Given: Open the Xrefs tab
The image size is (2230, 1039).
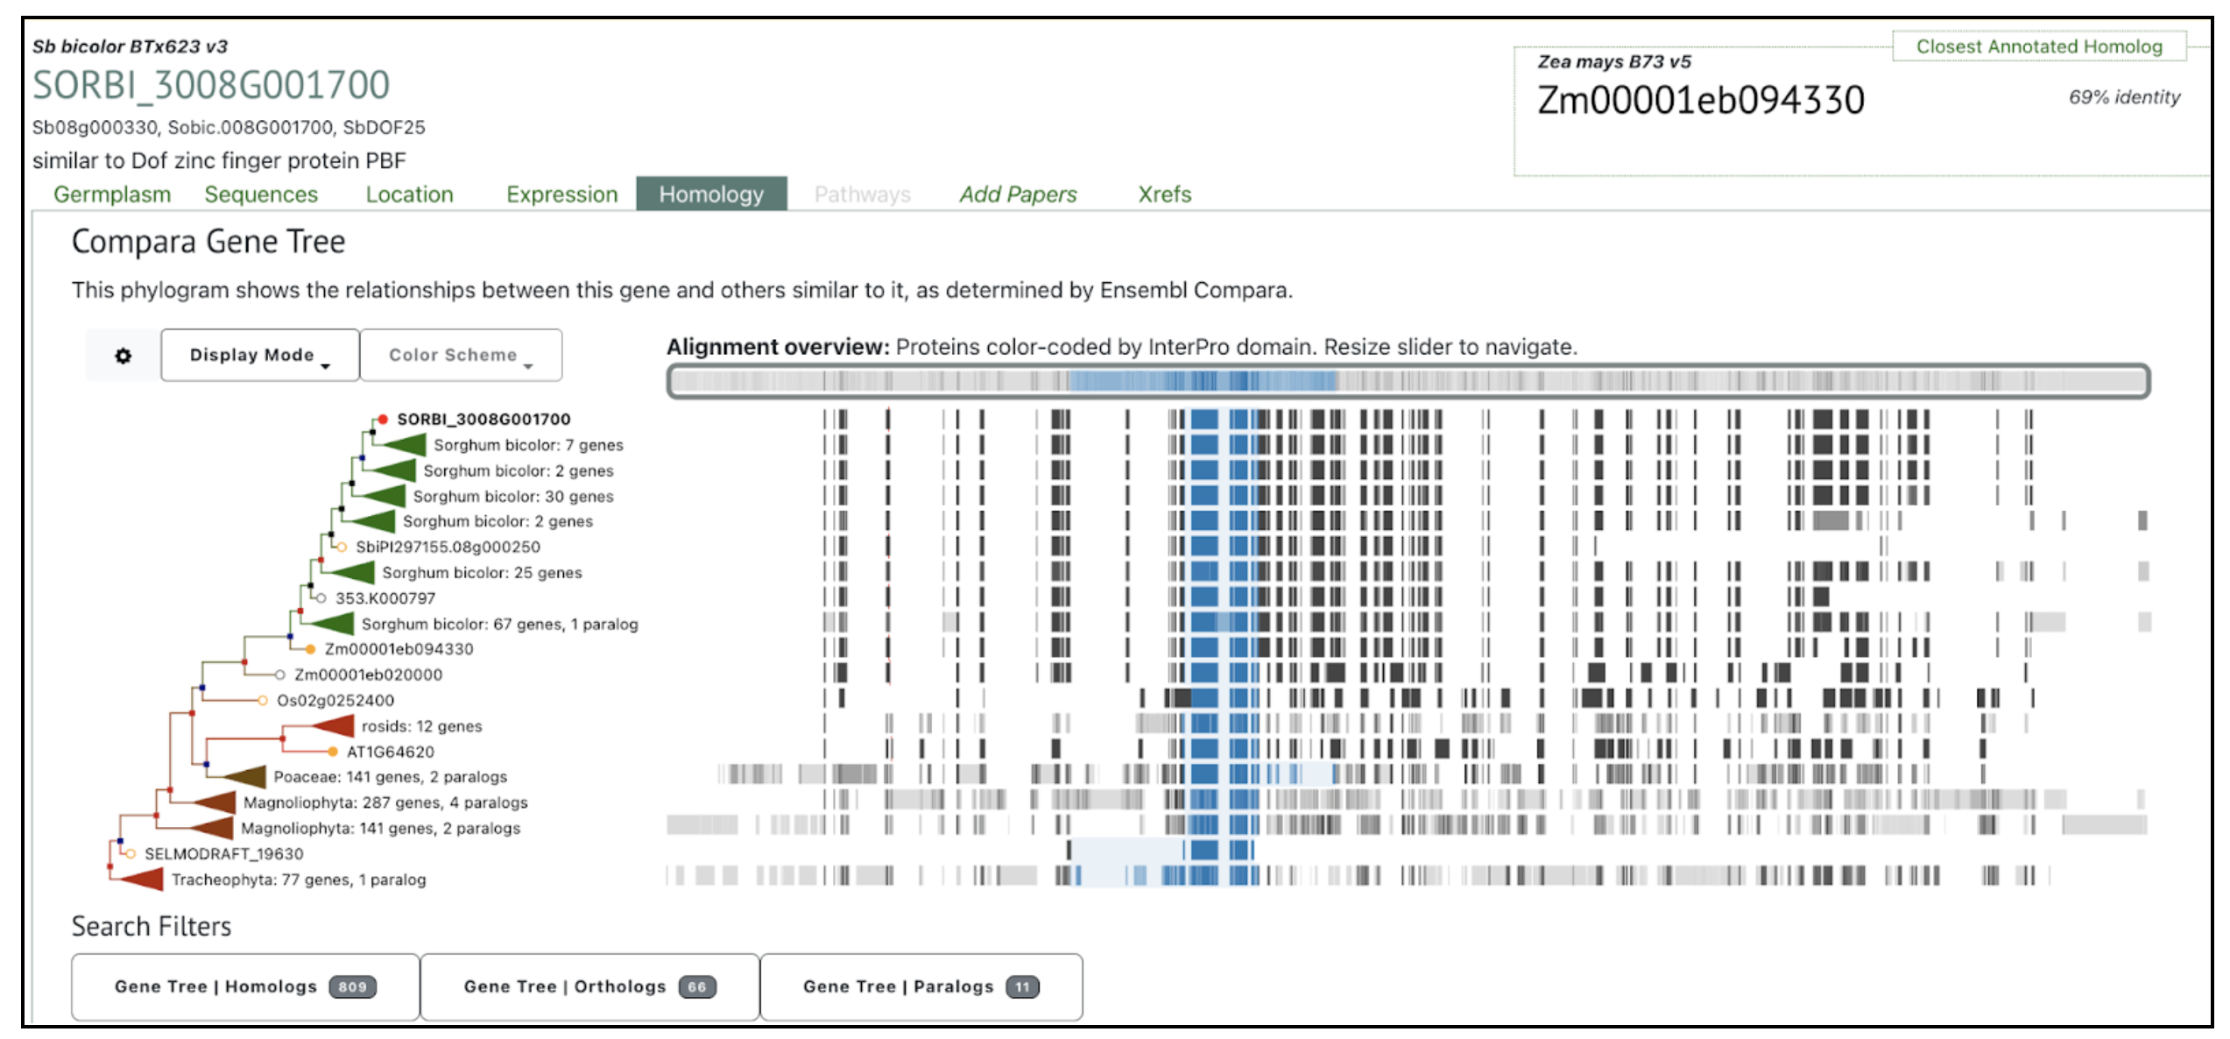Looking at the screenshot, I should click(x=1164, y=194).
